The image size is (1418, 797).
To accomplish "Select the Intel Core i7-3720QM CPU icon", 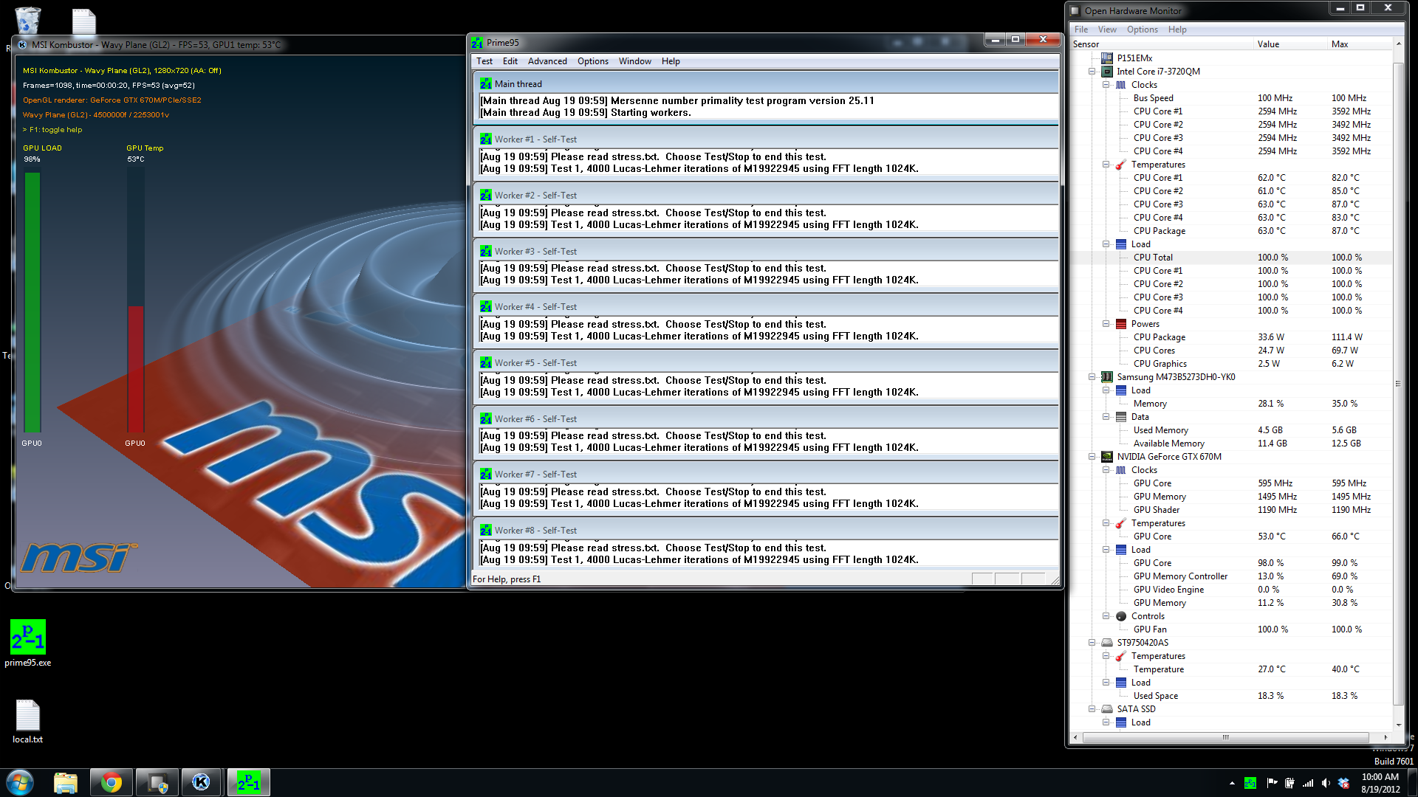I will 1107,72.
